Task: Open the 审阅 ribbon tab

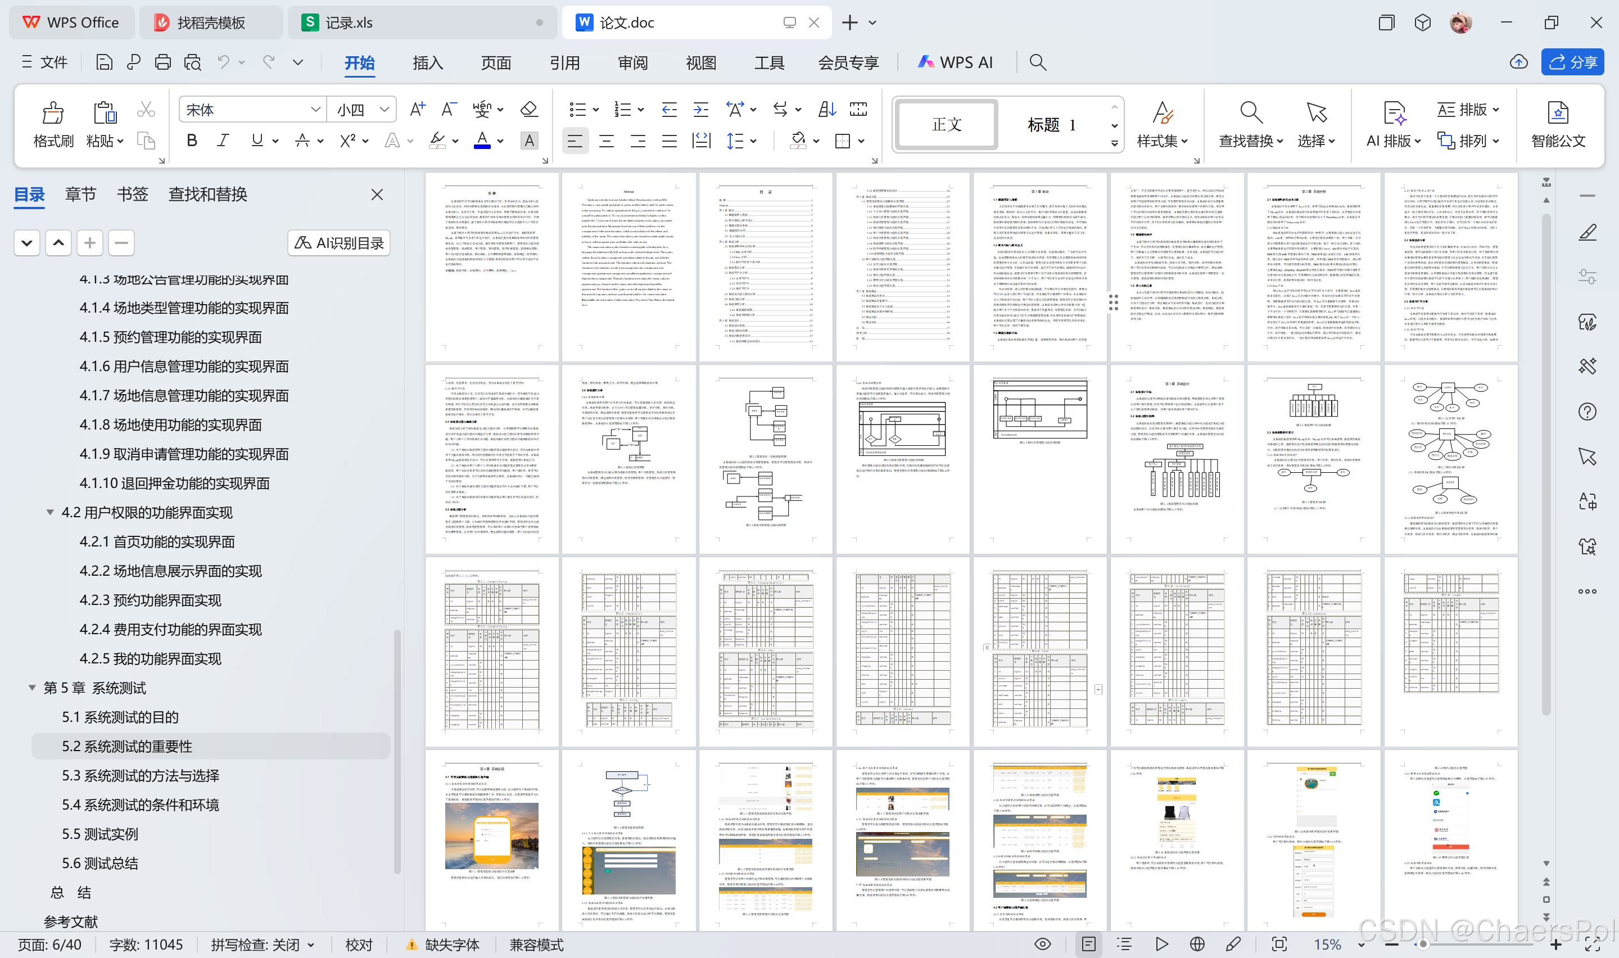Action: pyautogui.click(x=632, y=62)
